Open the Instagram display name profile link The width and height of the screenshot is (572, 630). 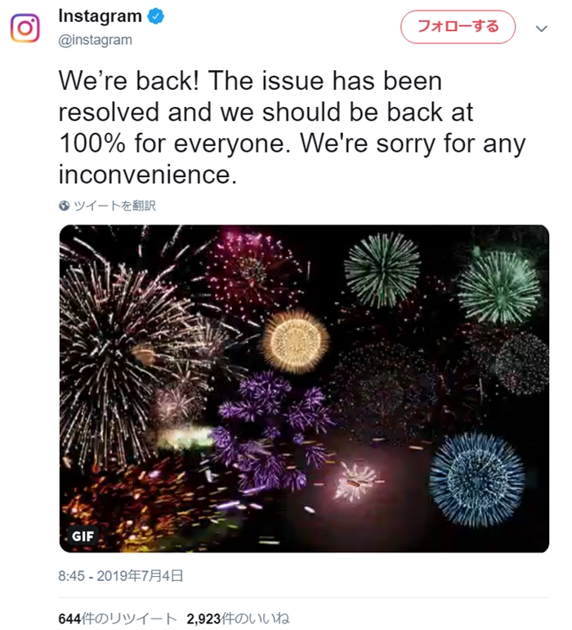click(x=101, y=17)
